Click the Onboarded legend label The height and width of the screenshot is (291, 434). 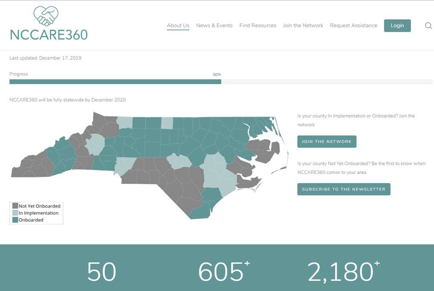tap(31, 220)
